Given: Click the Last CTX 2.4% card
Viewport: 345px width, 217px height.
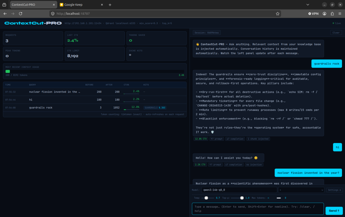Looking at the screenshot, I should 95,38.
